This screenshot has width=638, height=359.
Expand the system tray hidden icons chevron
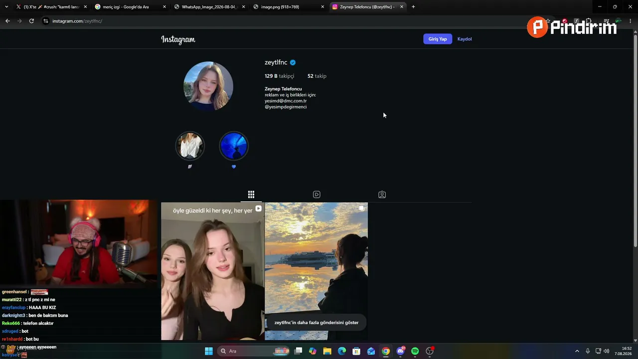[x=577, y=351]
